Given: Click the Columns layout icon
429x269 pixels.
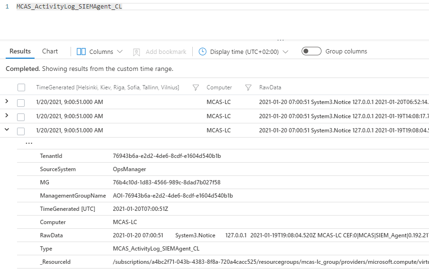Looking at the screenshot, I should (81, 52).
